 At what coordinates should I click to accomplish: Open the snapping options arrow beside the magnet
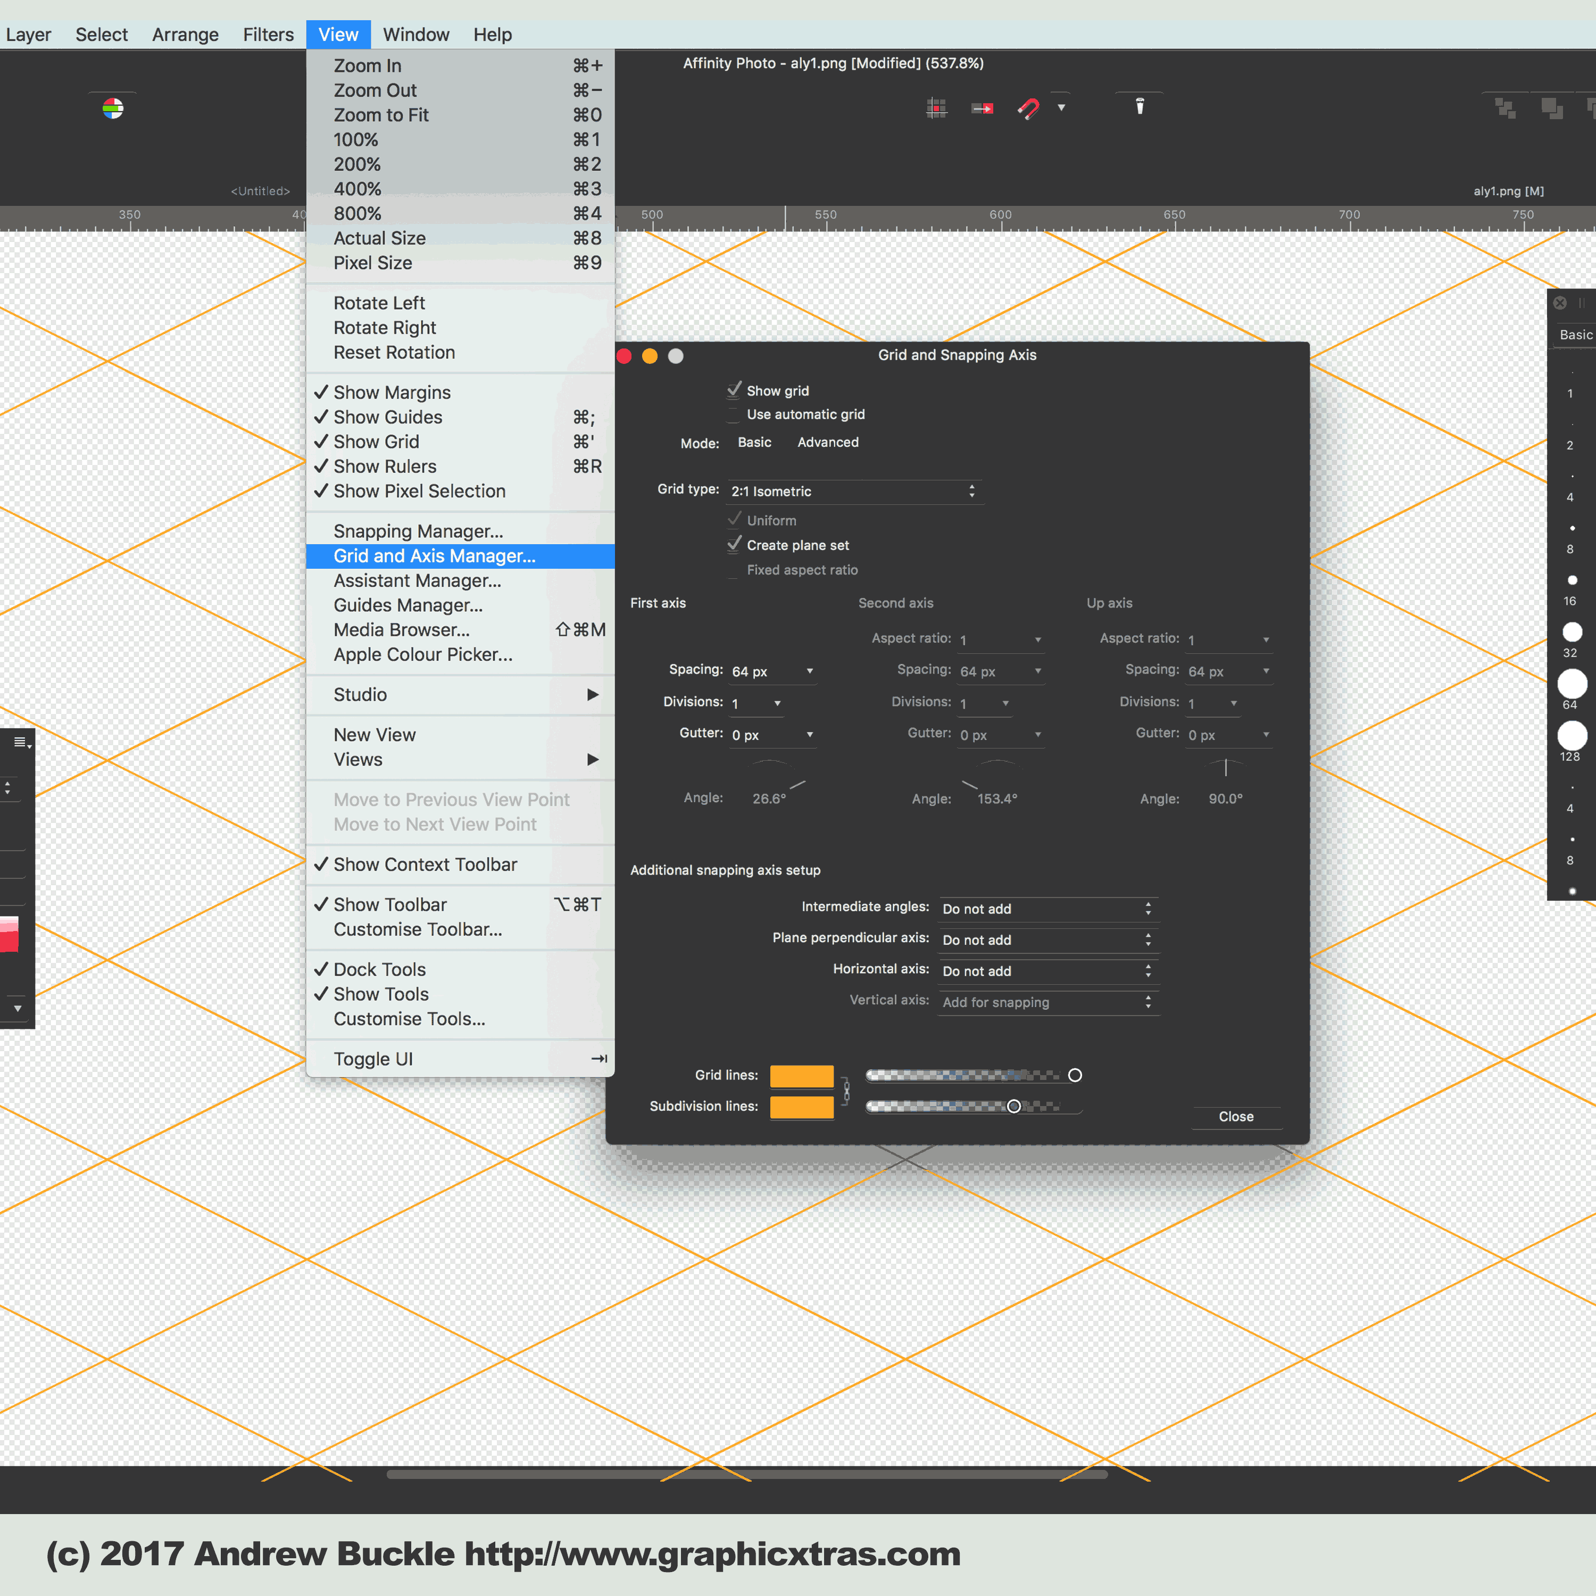[1061, 107]
